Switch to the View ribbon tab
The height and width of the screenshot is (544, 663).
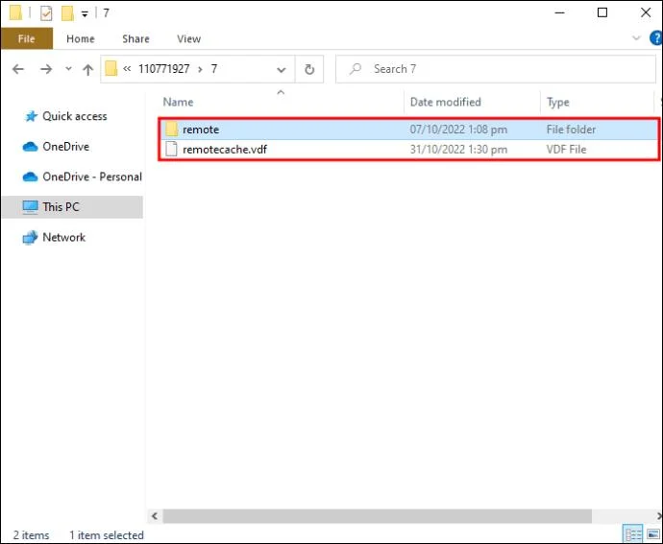pos(188,38)
